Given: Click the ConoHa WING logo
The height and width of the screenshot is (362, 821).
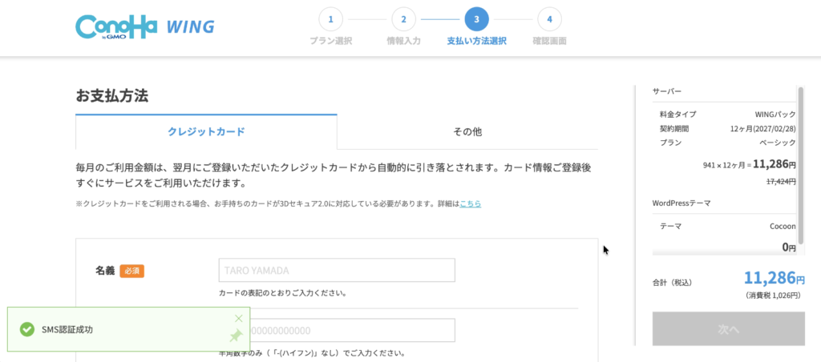Looking at the screenshot, I should coord(144,26).
